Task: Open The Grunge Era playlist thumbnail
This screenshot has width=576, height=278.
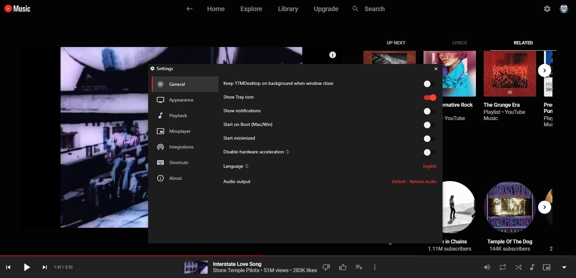Action: tap(510, 74)
